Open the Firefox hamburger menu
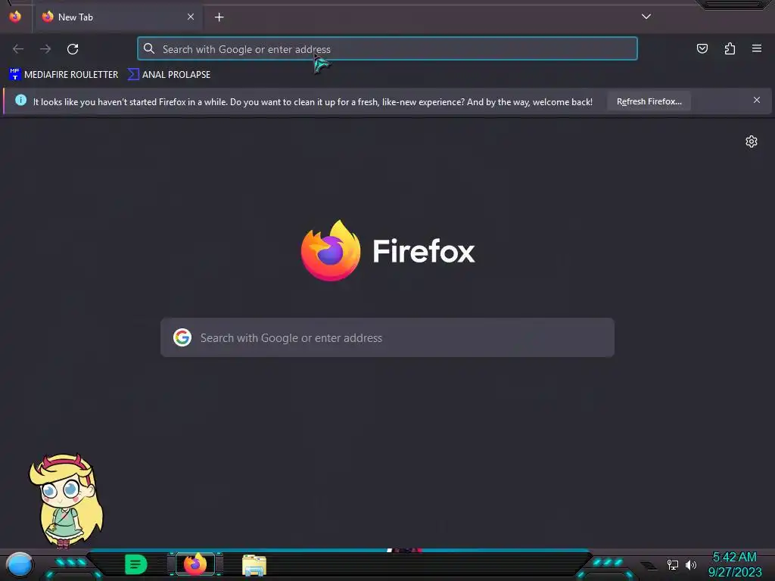 [x=757, y=48]
